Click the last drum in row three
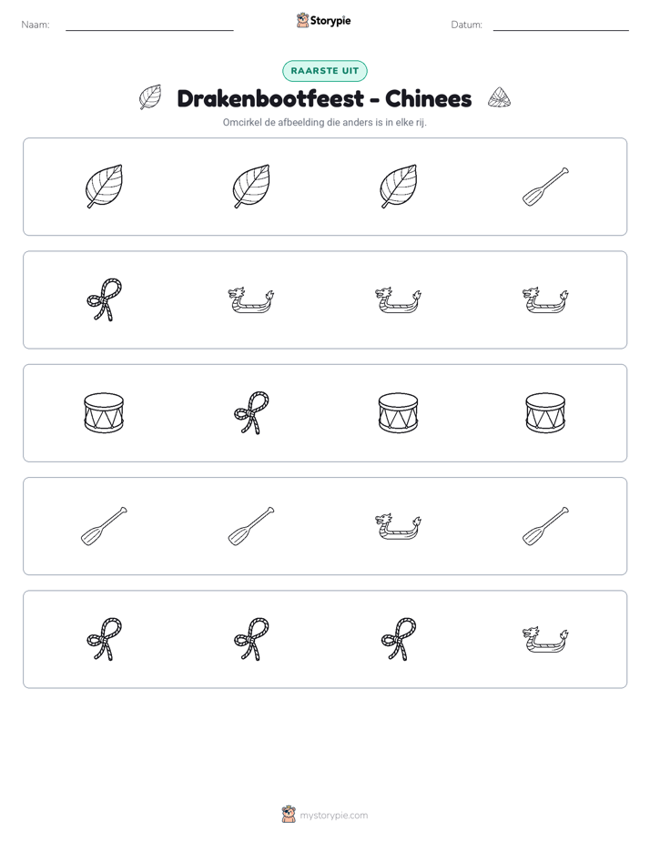The width and height of the screenshot is (650, 841). [x=545, y=413]
